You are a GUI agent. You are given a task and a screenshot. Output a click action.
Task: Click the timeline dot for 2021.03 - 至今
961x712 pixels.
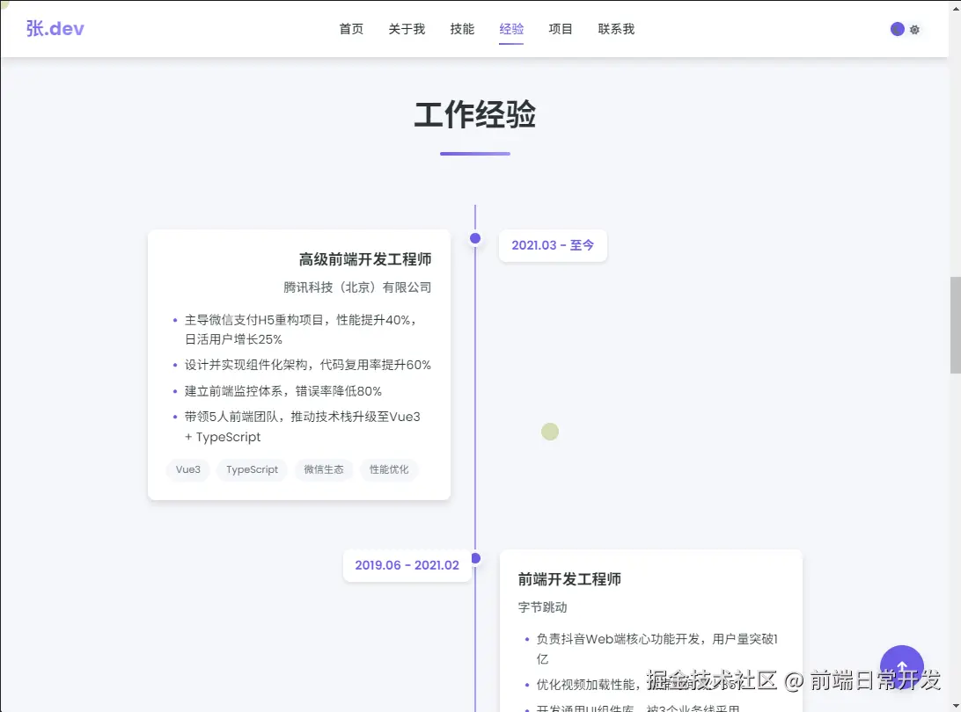[475, 238]
